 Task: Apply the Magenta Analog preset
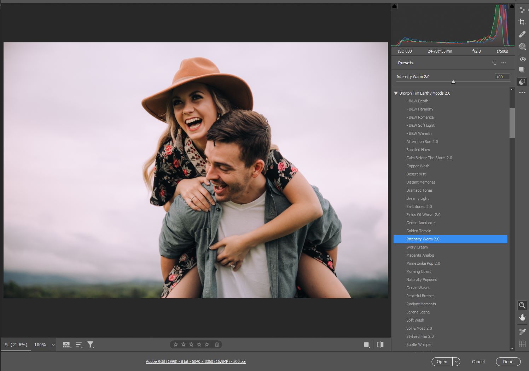click(x=420, y=255)
